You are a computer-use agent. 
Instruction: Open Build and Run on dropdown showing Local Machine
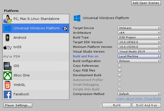[139, 56]
